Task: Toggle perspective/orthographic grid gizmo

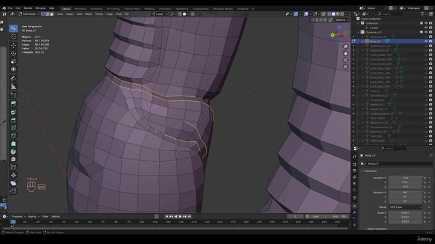Action: coord(345,66)
